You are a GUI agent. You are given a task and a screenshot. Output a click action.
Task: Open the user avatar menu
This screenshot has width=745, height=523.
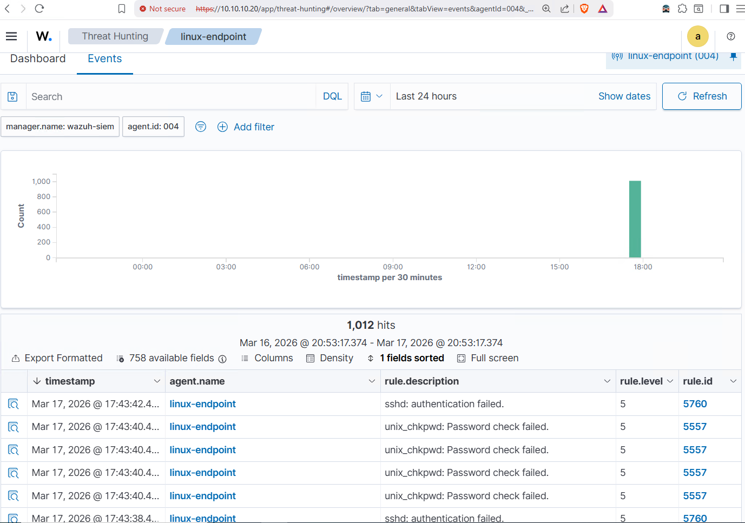point(697,36)
